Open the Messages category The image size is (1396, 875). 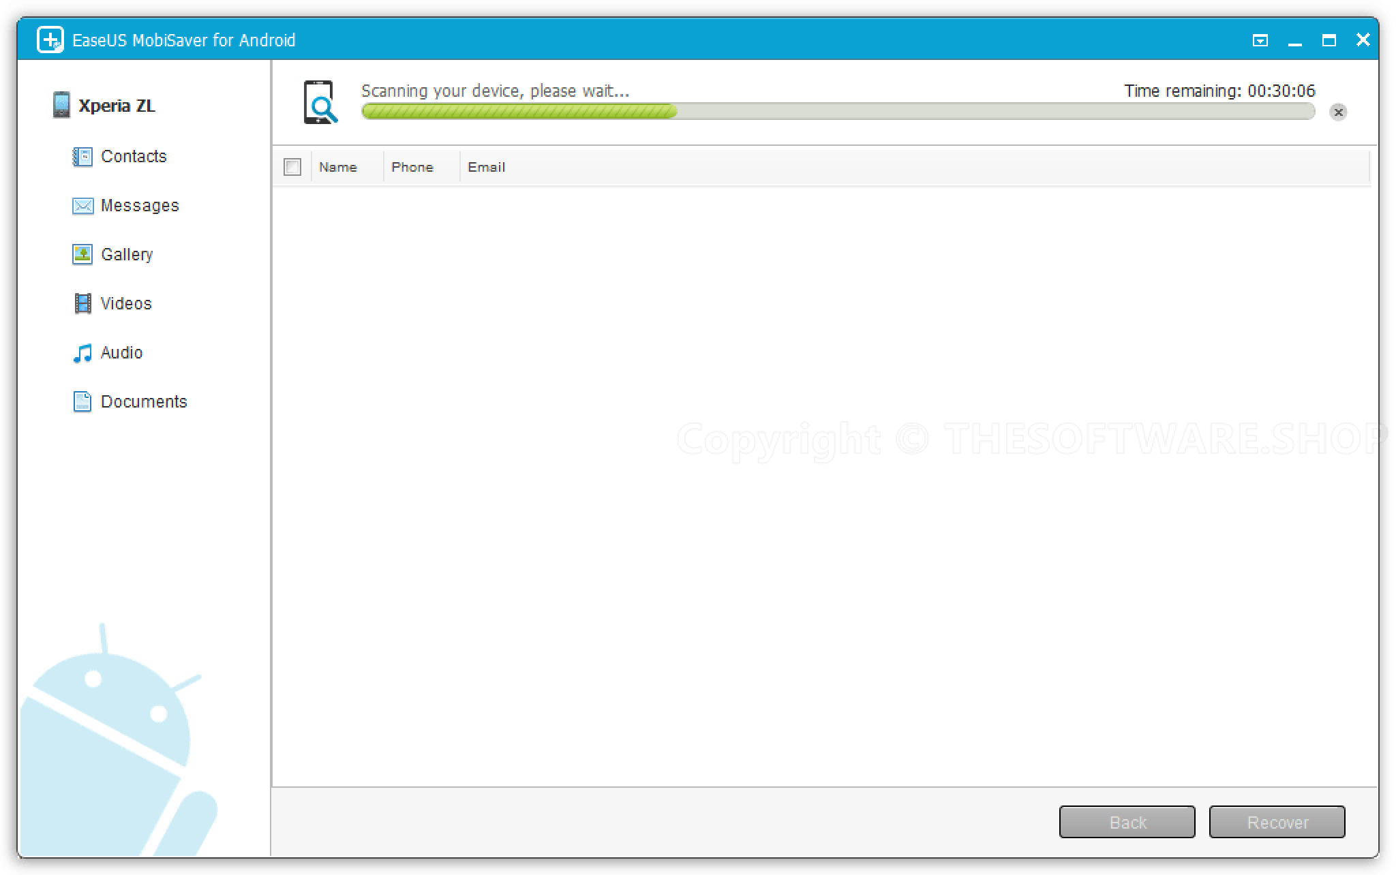tap(140, 206)
